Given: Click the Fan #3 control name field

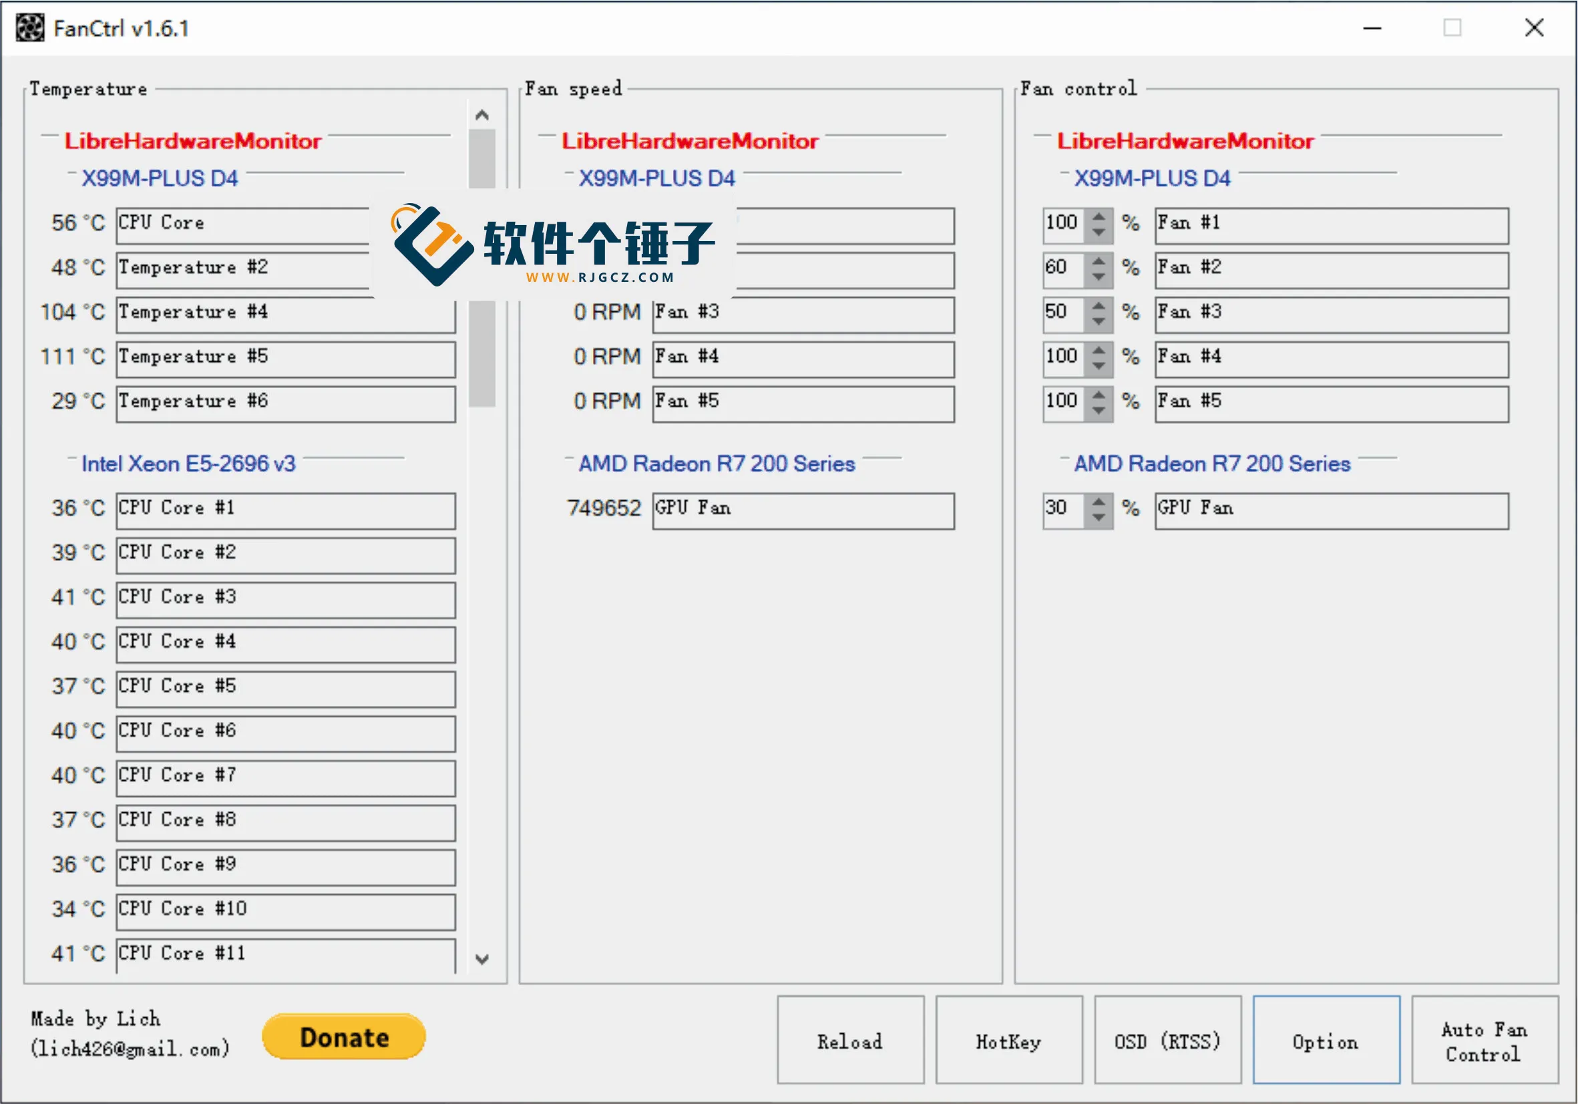Looking at the screenshot, I should coord(1332,315).
